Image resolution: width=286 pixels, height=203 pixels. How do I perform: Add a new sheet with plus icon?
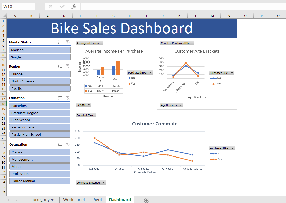tap(146, 200)
